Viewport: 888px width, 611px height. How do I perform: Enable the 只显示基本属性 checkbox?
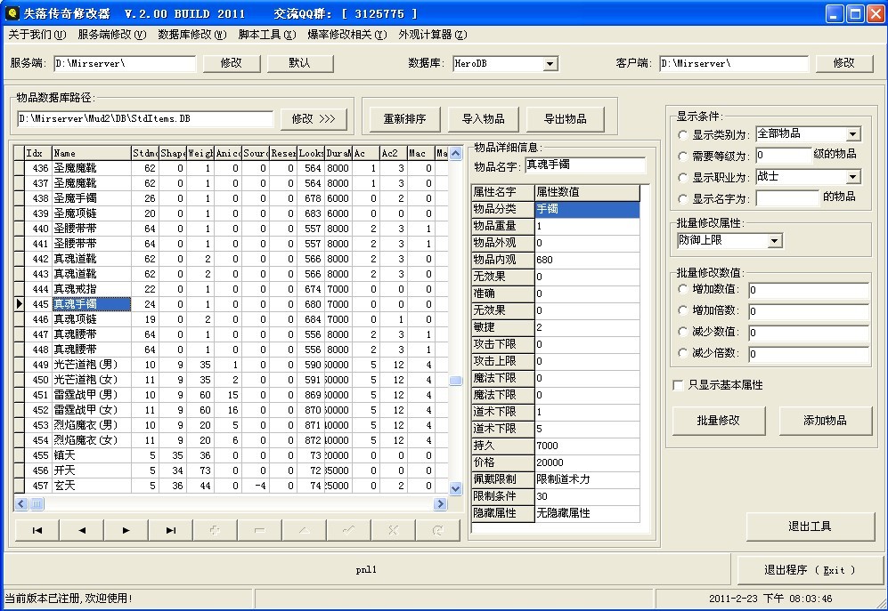pyautogui.click(x=679, y=385)
